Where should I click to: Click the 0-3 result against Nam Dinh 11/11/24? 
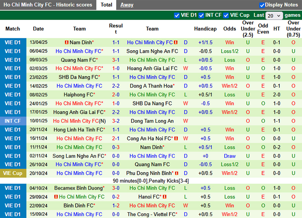(116, 147)
